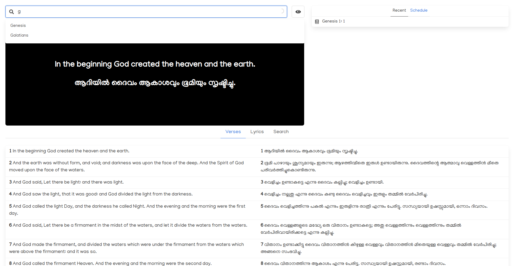The width and height of the screenshot is (513, 266).
Task: Toggle the eye preview visibility button
Action: [x=298, y=12]
